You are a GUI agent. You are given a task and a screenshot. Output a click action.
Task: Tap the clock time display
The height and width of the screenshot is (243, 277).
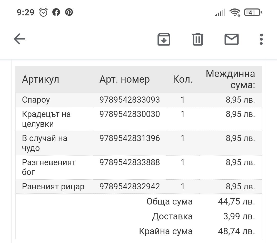(26, 12)
